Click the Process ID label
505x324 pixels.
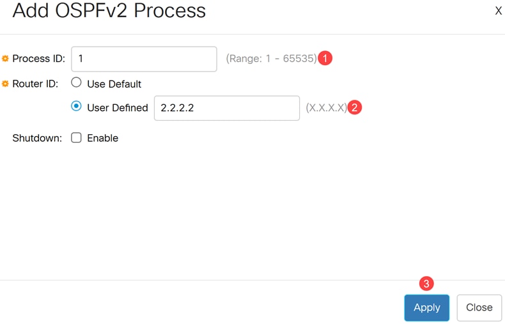click(x=38, y=59)
